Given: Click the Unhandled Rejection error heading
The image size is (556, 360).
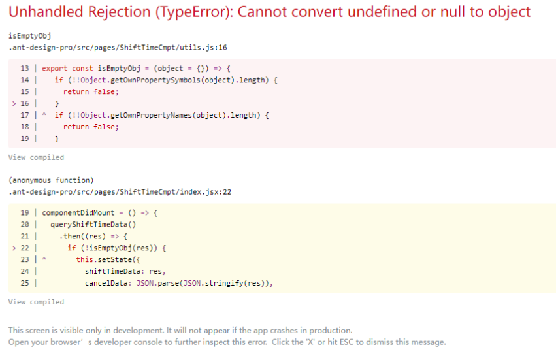Looking at the screenshot, I should tap(269, 12).
